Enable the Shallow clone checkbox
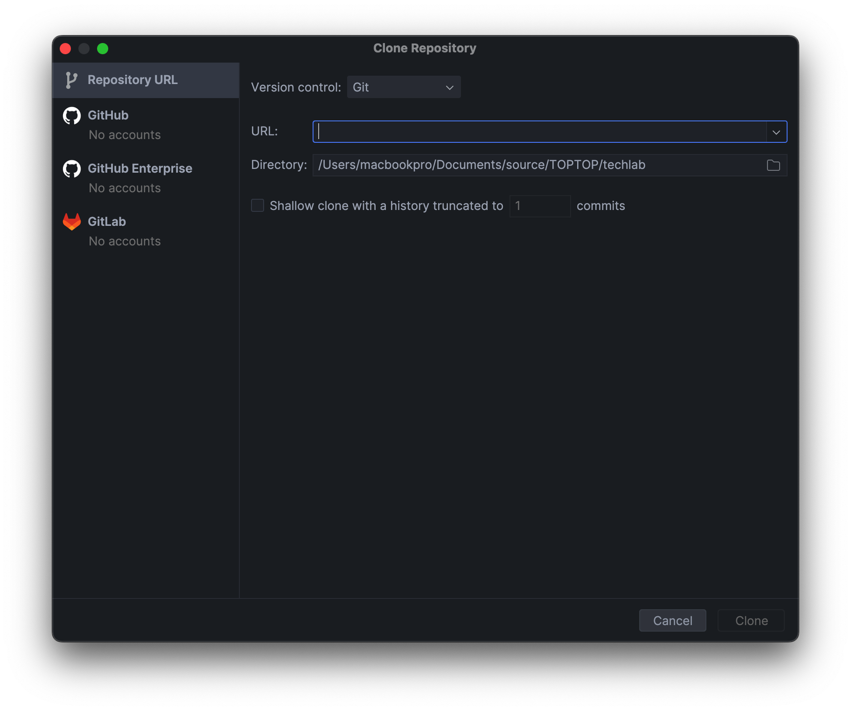The image size is (851, 711). [x=257, y=206]
